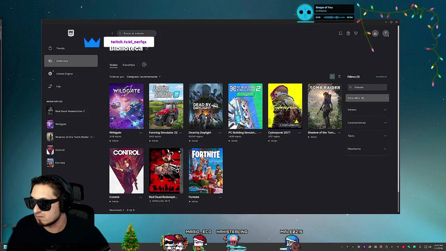Viewport: 446px width, 251px height.
Task: Open the Cyberpunk 2077 cover thumbnail
Action: (x=285, y=106)
